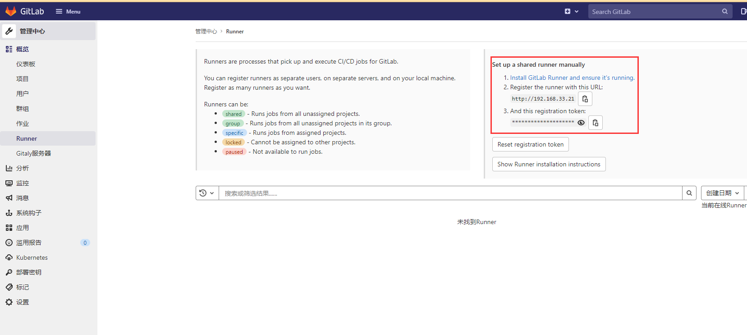Click the search magnifier button in filter bar

coord(689,193)
